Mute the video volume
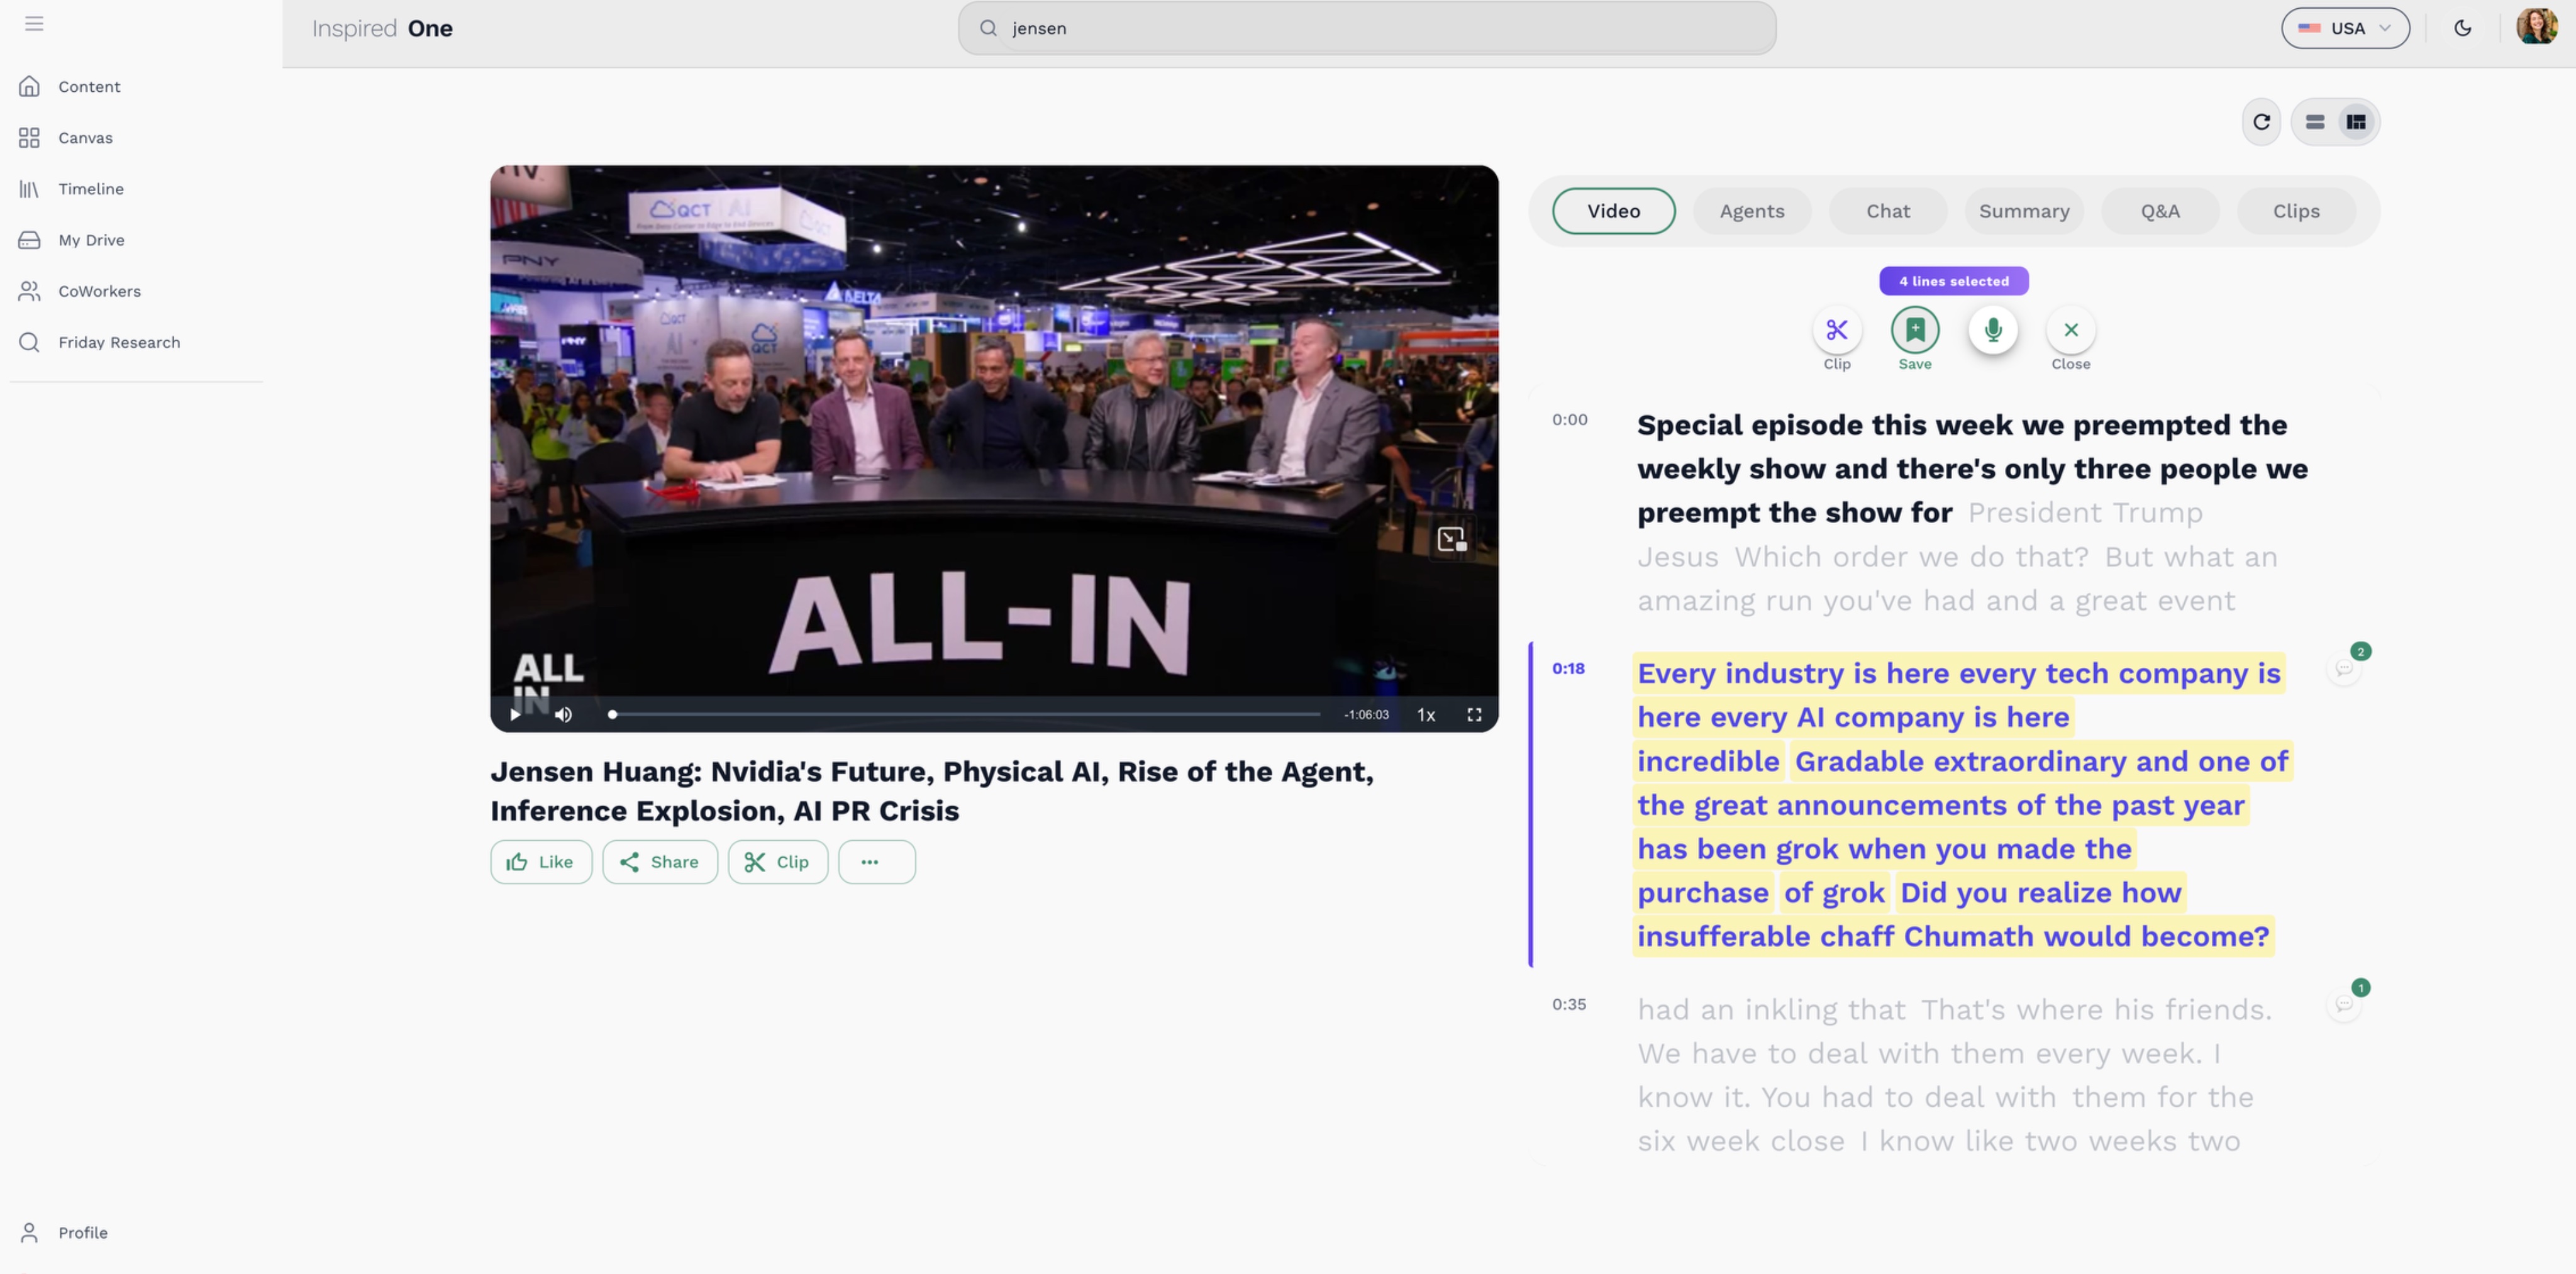 tap(564, 714)
